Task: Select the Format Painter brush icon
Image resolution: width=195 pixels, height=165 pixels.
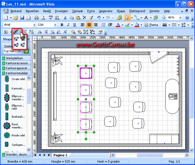Action: [x=91, y=18]
